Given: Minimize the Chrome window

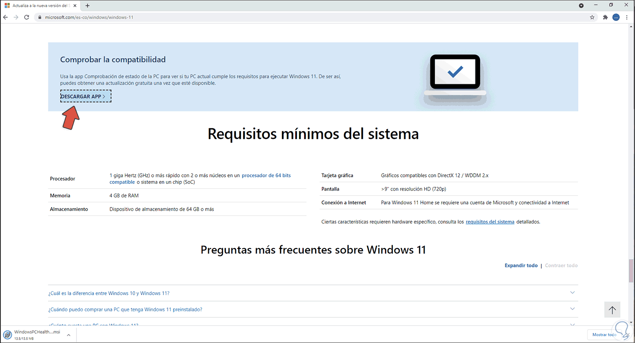Looking at the screenshot, I should tap(596, 5).
